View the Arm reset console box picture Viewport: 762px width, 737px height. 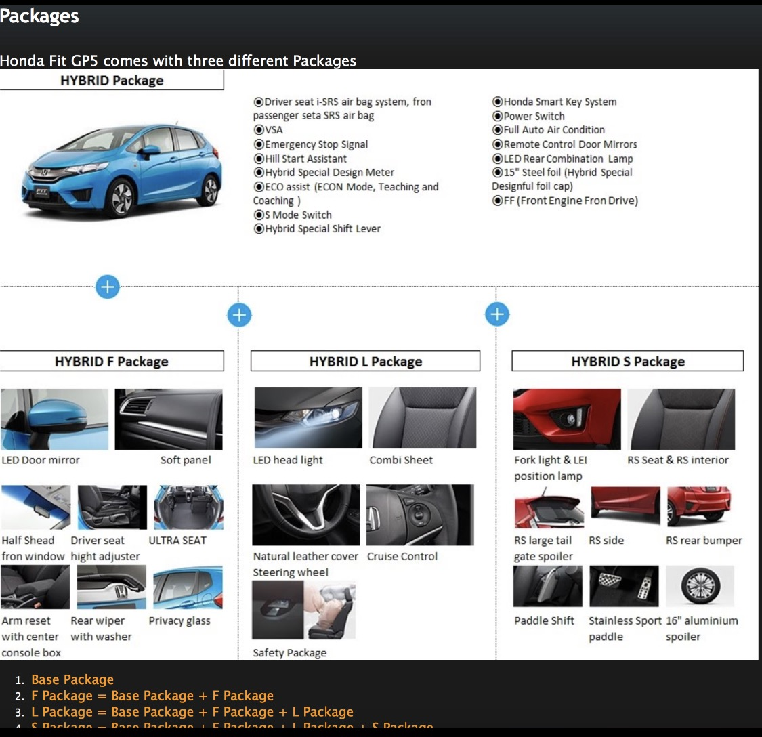[35, 587]
